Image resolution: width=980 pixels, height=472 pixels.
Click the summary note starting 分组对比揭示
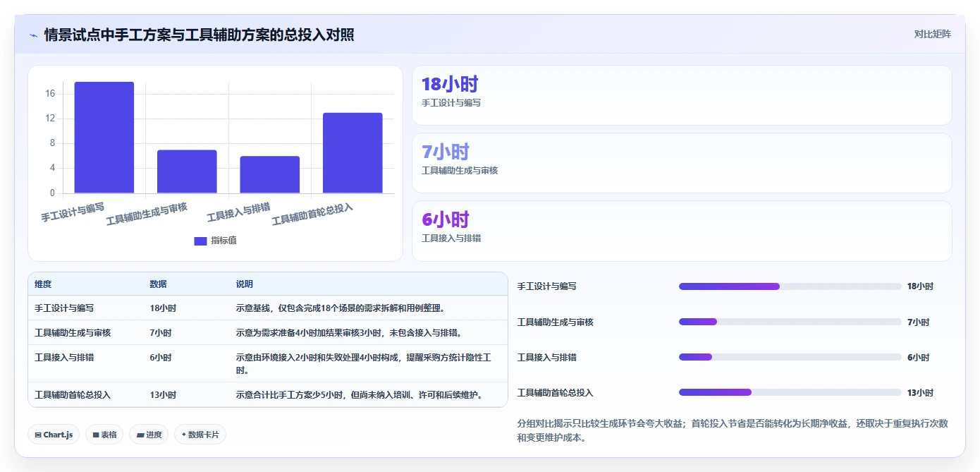click(733, 430)
